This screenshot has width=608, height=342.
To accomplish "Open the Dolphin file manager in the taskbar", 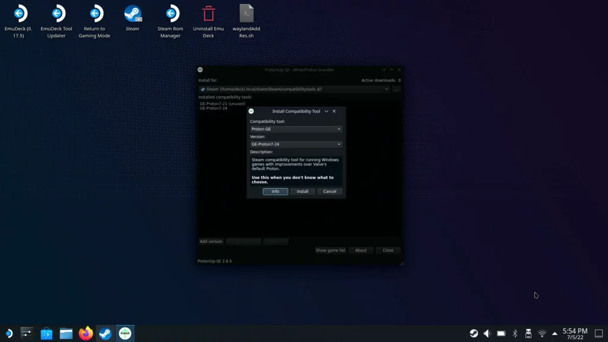I will click(x=66, y=334).
